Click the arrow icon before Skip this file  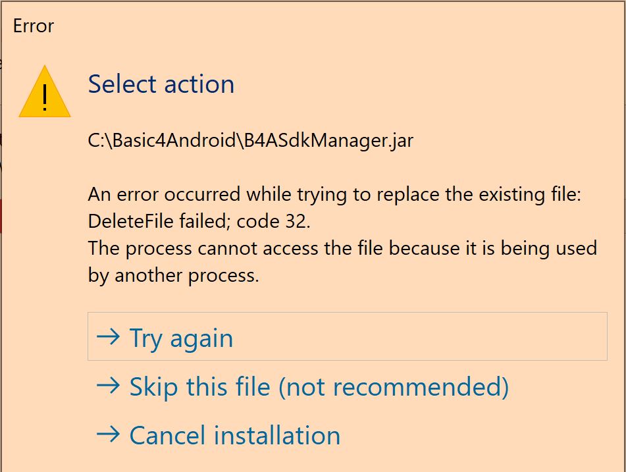click(x=108, y=386)
